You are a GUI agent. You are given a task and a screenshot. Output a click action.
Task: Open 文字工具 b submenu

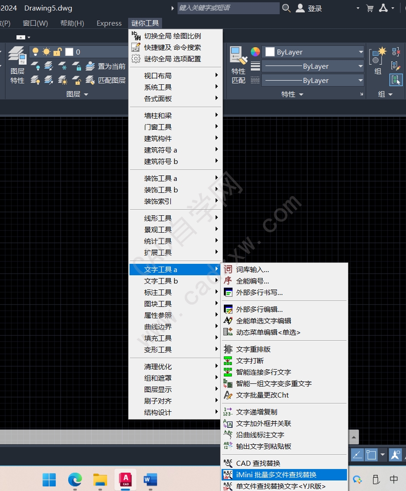(x=175, y=281)
